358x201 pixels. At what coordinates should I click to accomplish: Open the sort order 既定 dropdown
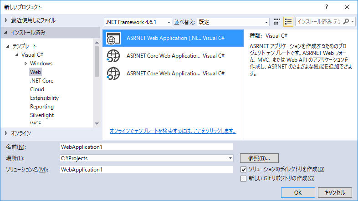click(233, 22)
